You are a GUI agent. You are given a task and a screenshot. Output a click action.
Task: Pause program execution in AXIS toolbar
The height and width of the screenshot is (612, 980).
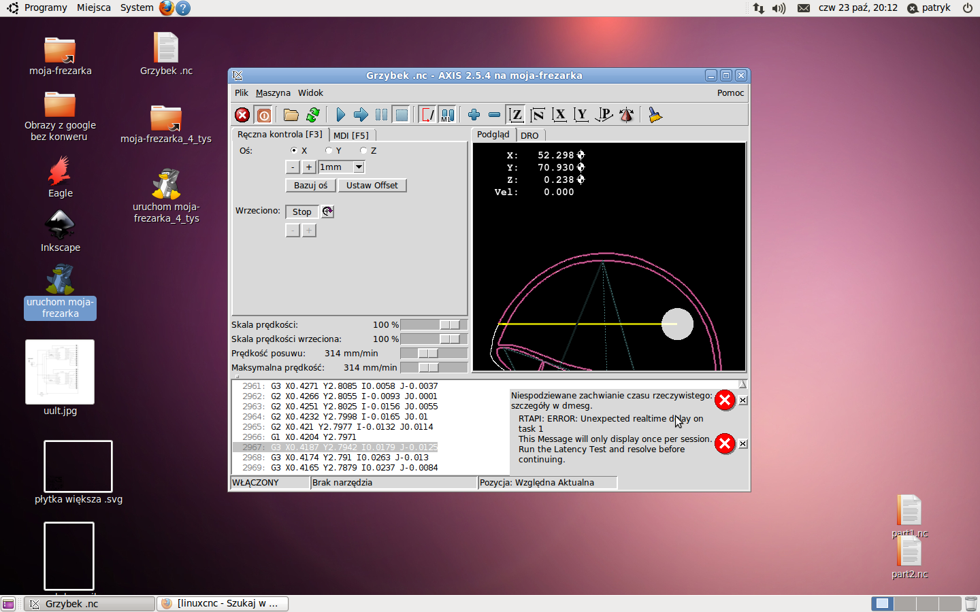click(x=381, y=115)
